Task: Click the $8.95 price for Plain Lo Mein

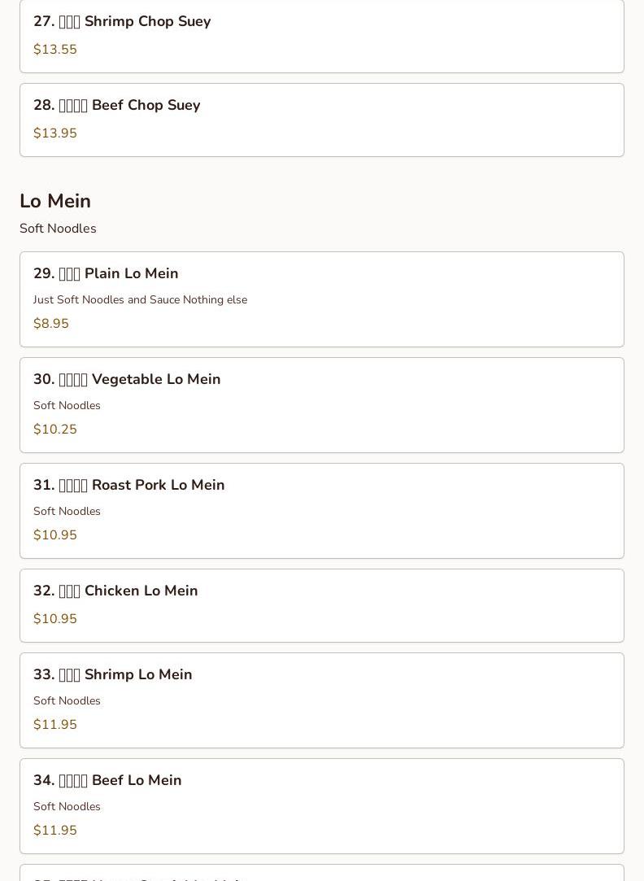Action: [x=51, y=324]
